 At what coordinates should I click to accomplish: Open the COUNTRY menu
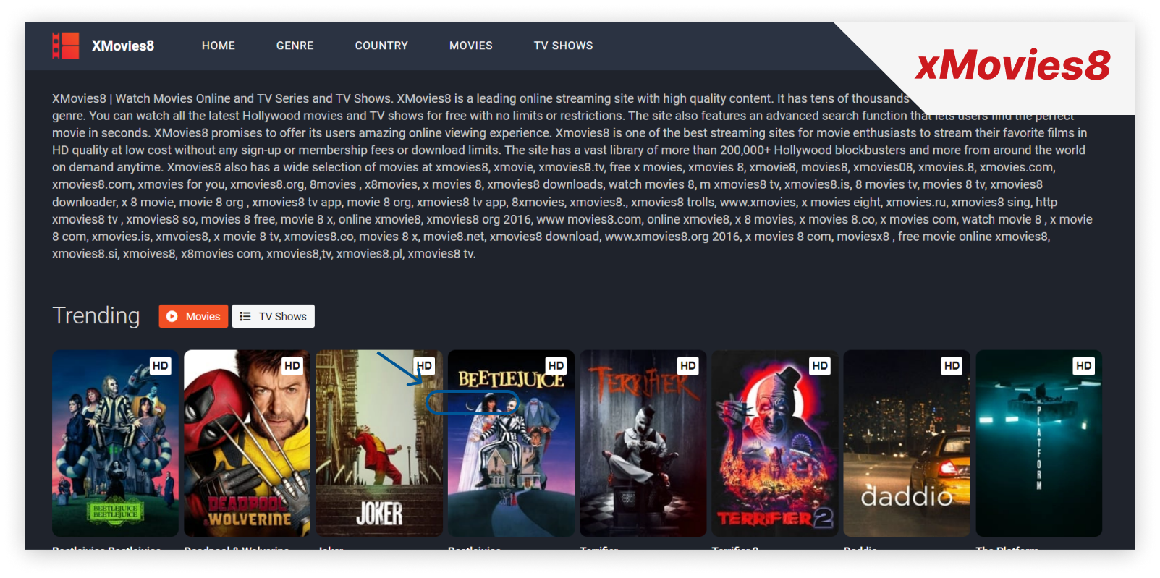[381, 46]
